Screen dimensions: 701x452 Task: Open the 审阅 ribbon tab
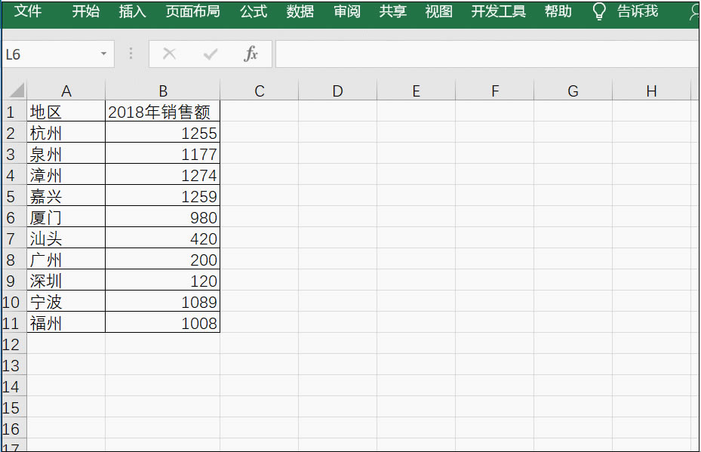point(346,11)
